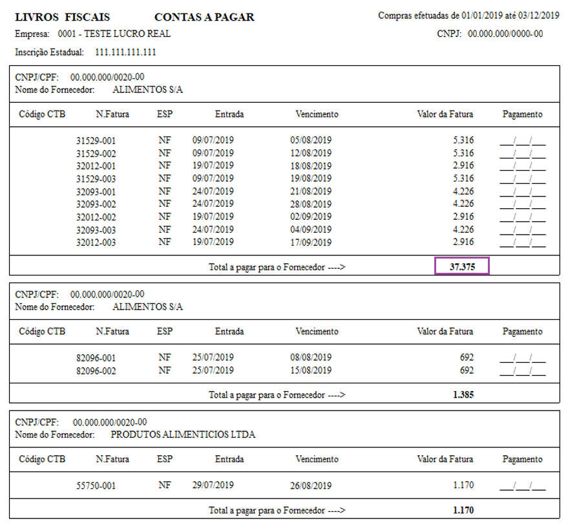Click the company name 0001 - TESTE LUCRO REAL
The width and height of the screenshot is (568, 523).
pyautogui.click(x=114, y=34)
